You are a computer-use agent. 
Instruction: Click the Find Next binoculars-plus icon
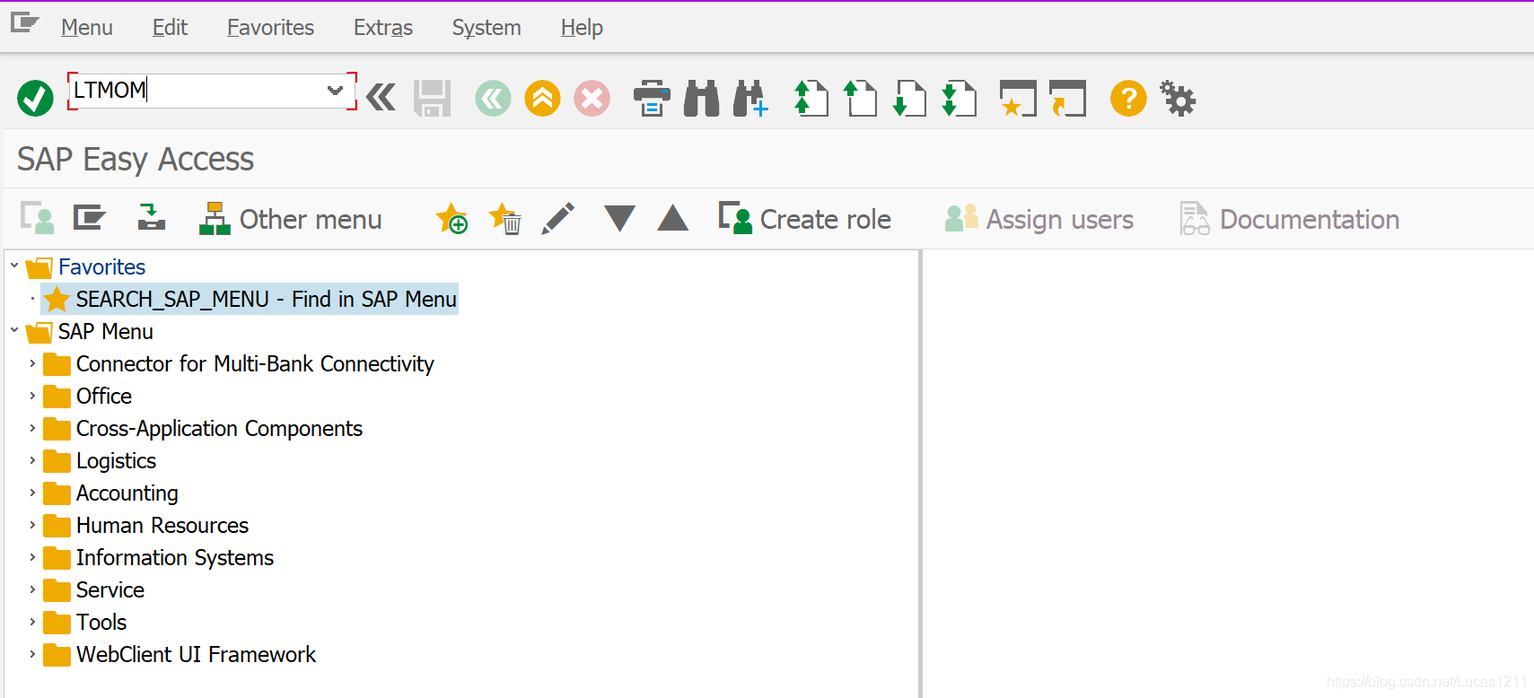pyautogui.click(x=751, y=98)
